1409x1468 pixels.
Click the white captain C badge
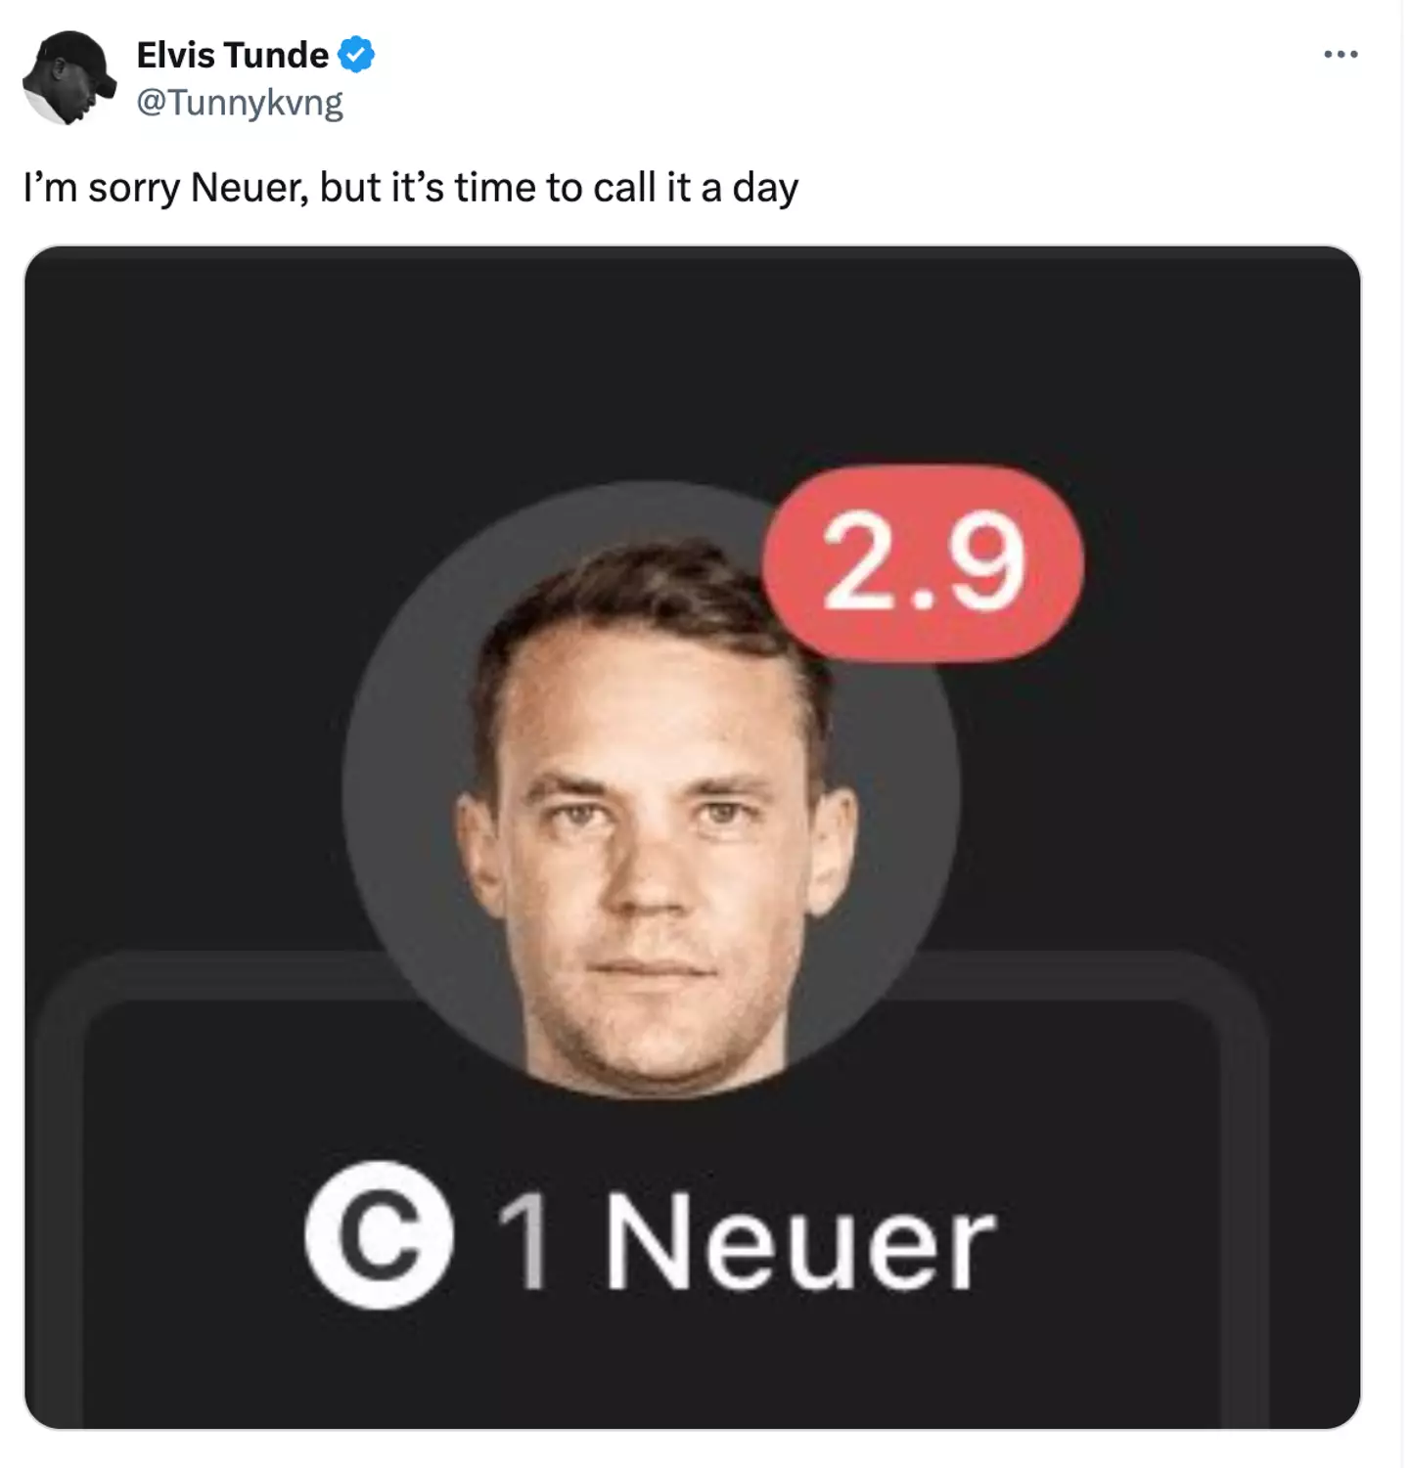click(x=379, y=1235)
